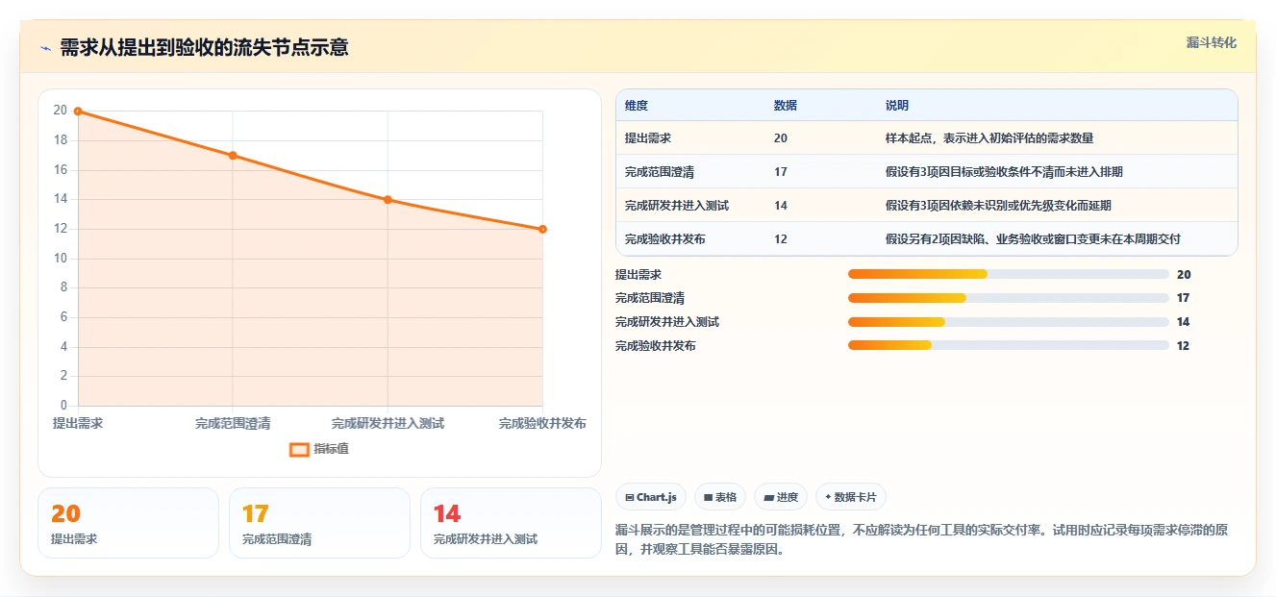Click value 20 beside 提出需求 progress bar
Viewport: 1276px width, 597px height.
pos(1184,275)
